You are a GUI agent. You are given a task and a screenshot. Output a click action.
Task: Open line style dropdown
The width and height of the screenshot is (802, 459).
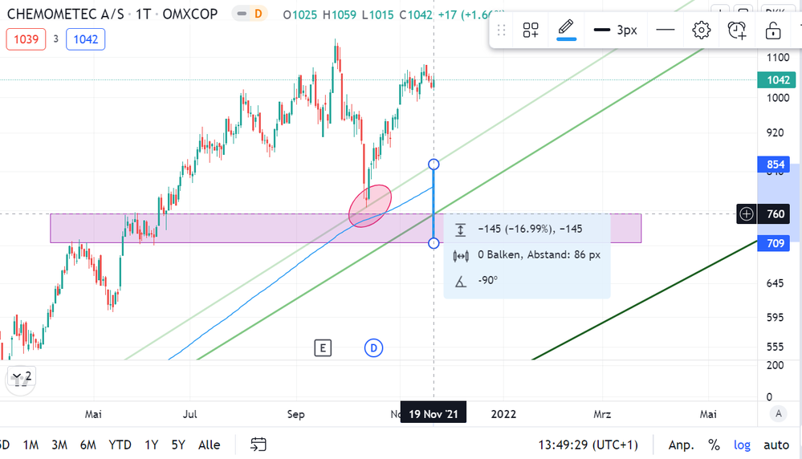665,30
